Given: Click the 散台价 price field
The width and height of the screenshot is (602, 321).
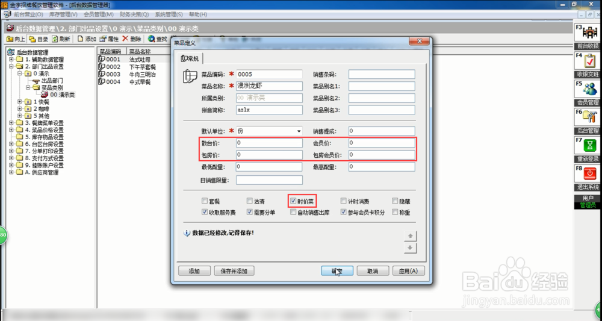Looking at the screenshot, I should [269, 143].
